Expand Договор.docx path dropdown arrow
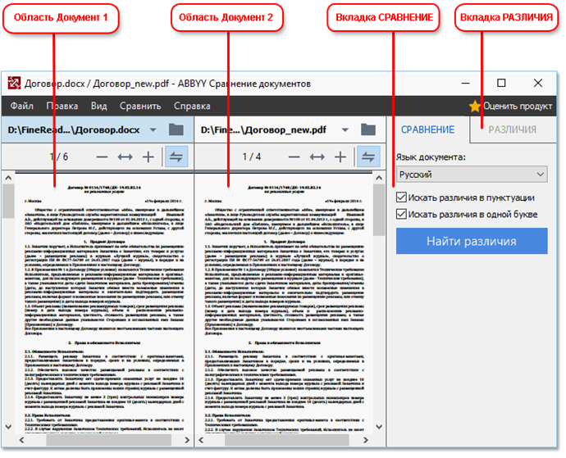Screen dimensions: 566x458 [x=153, y=129]
